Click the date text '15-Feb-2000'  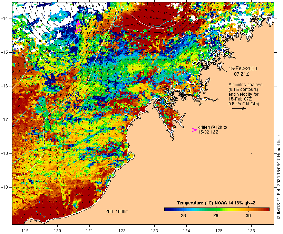click(243, 68)
